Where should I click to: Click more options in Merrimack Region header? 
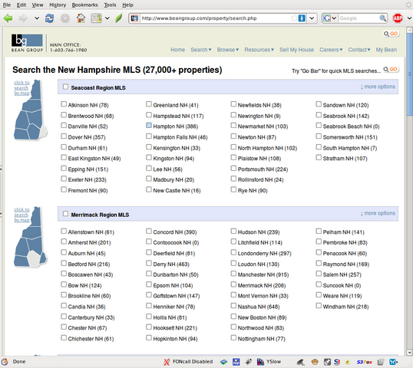click(x=378, y=213)
